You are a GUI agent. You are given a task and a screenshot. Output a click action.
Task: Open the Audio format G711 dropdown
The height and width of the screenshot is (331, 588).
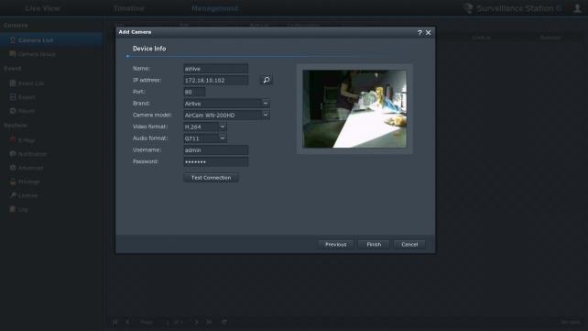pyautogui.click(x=222, y=138)
